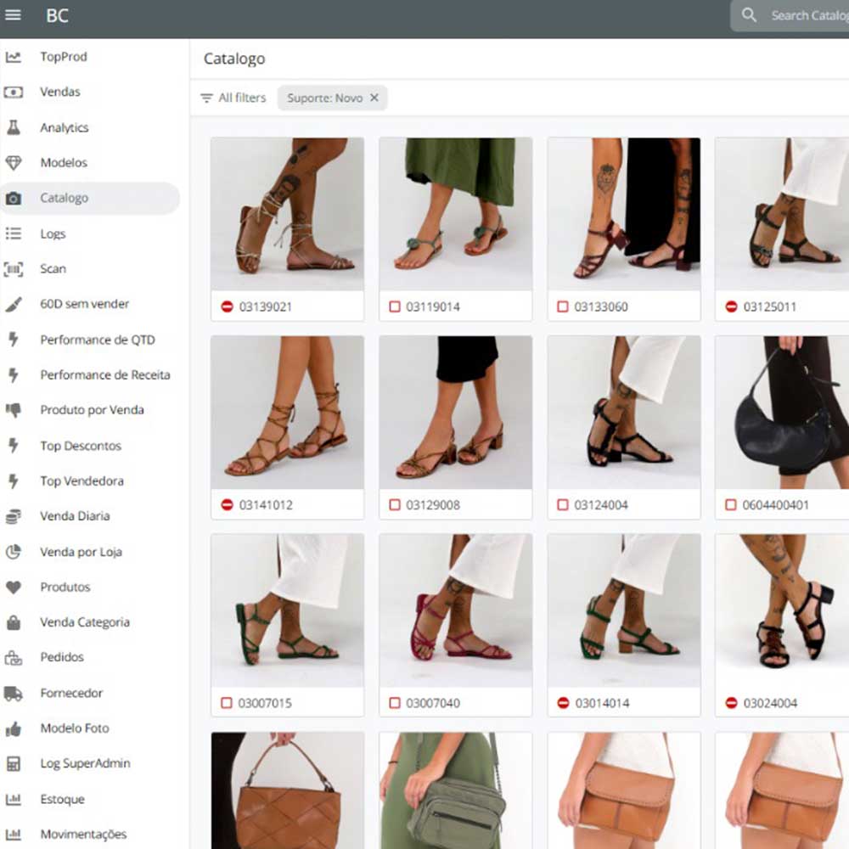
Task: Open Analytics section
Action: (x=65, y=128)
